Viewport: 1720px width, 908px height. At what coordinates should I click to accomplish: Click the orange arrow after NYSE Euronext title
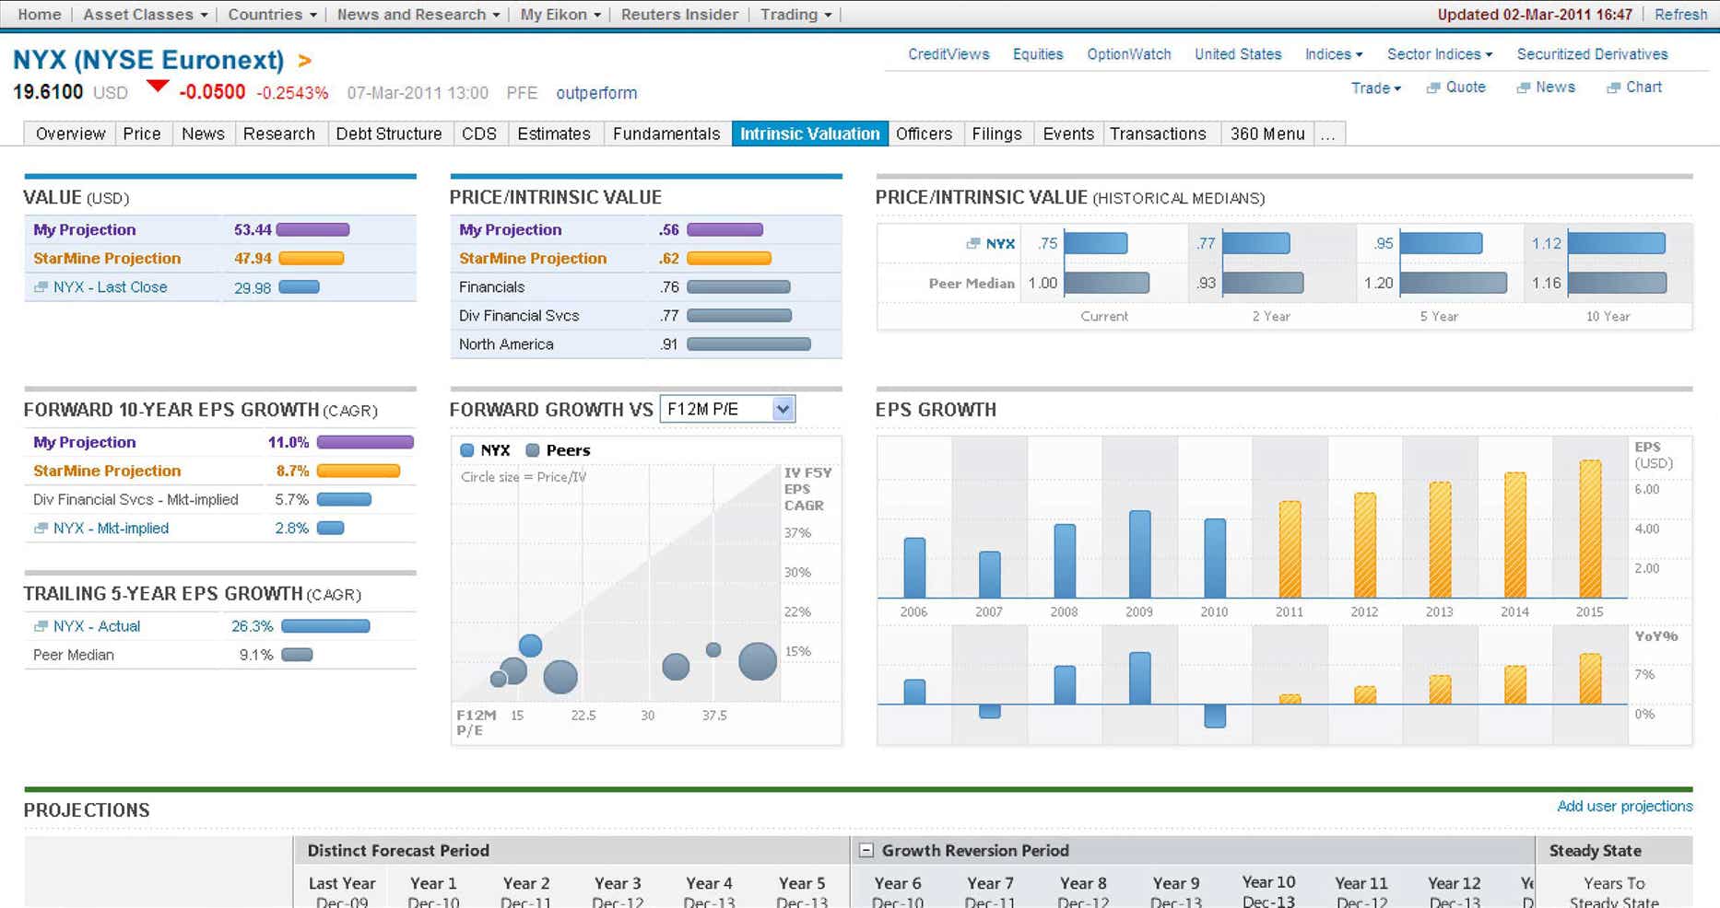[304, 61]
